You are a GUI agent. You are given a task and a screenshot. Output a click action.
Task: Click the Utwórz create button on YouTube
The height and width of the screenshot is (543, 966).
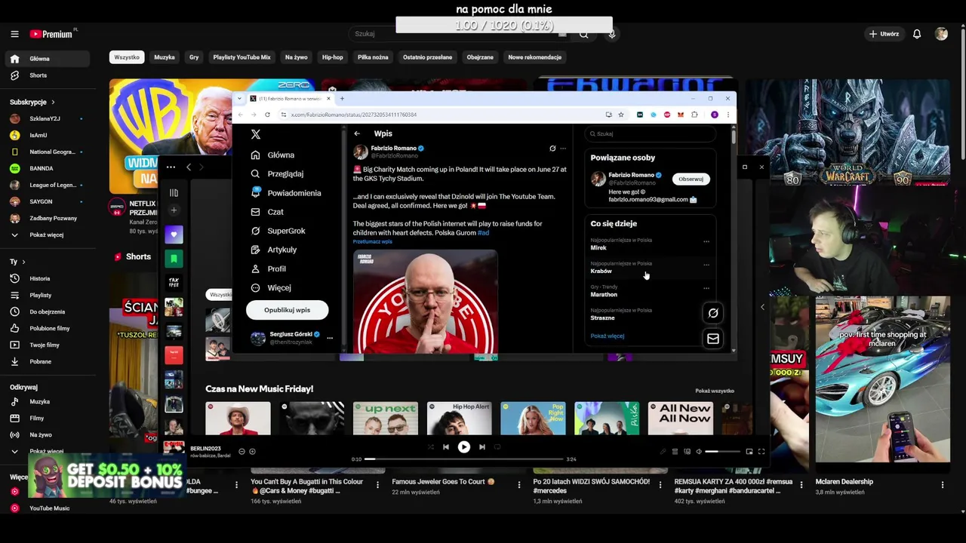tap(884, 34)
